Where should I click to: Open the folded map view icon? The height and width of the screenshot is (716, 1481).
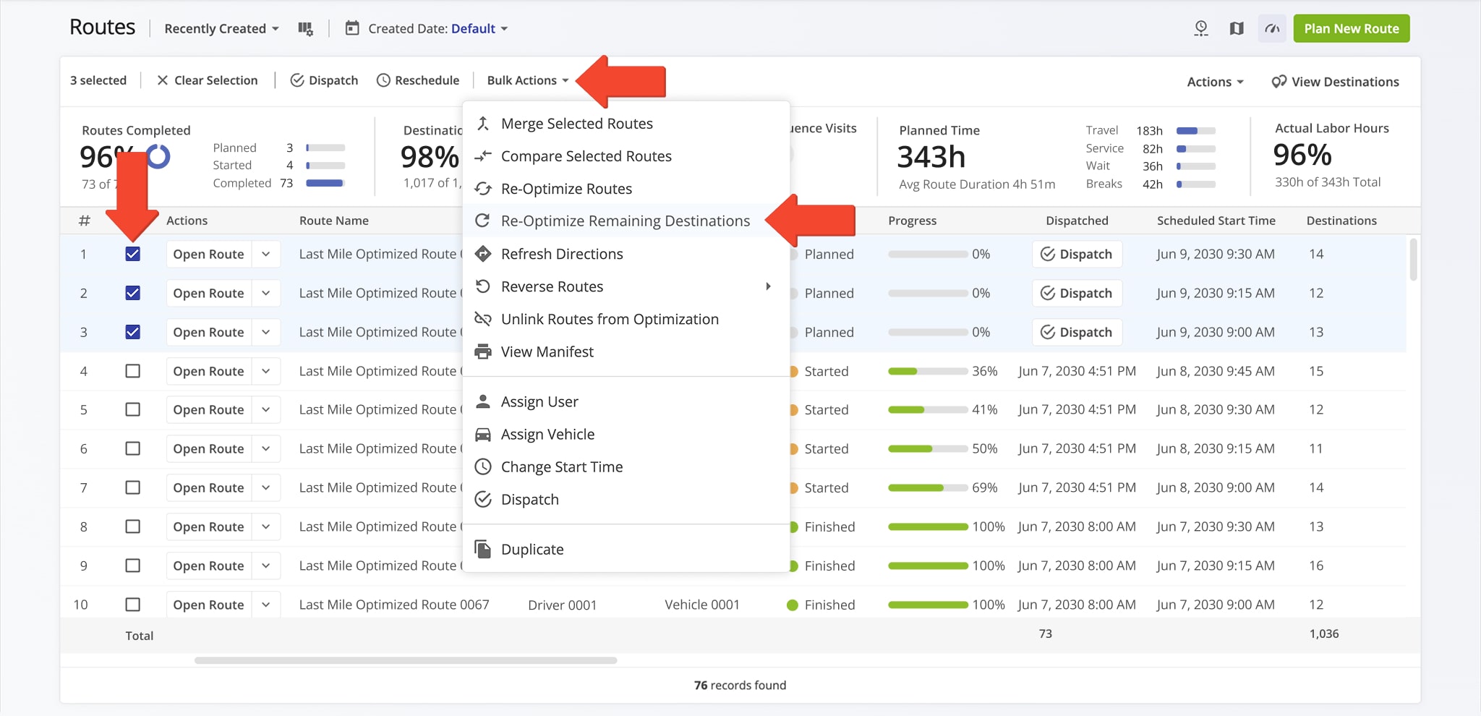pos(1237,28)
